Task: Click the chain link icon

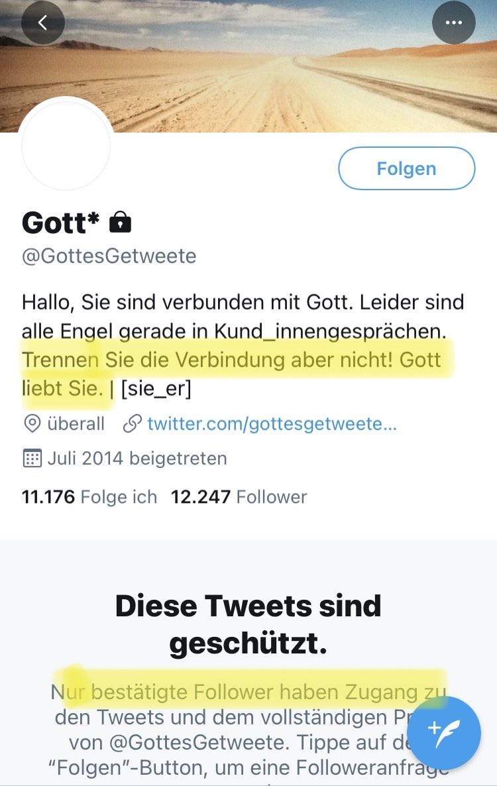Action: (x=133, y=424)
